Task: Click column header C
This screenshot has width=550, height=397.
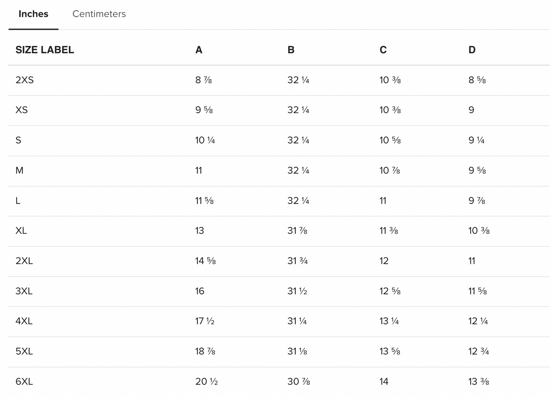Action: (383, 50)
